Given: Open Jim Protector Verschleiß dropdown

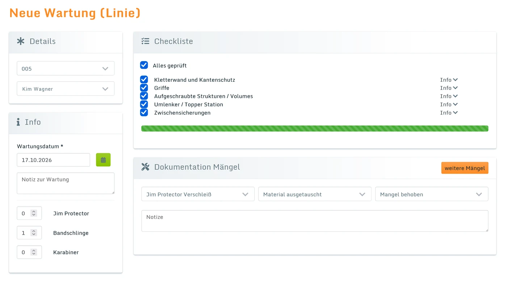Looking at the screenshot, I should pyautogui.click(x=198, y=194).
